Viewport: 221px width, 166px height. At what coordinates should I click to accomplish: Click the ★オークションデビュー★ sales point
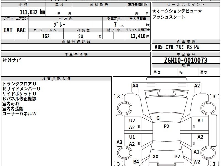point(177,11)
